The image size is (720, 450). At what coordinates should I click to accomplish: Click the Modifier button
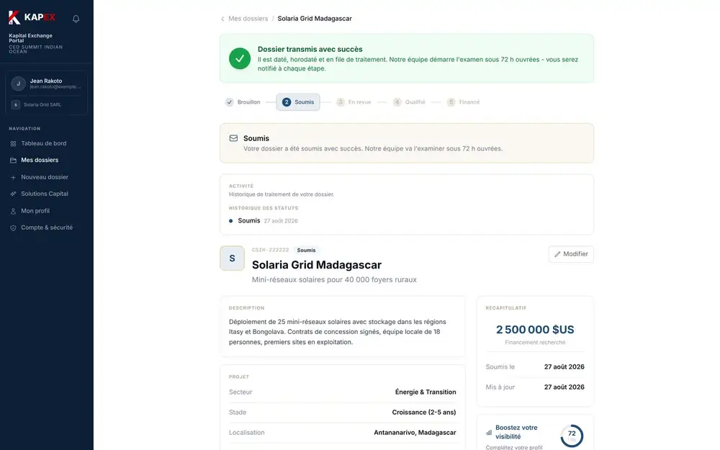(571, 254)
